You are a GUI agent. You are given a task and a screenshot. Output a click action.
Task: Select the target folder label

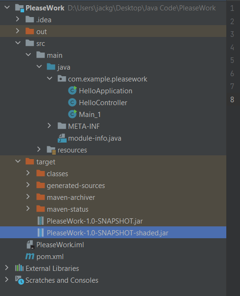click(x=46, y=162)
